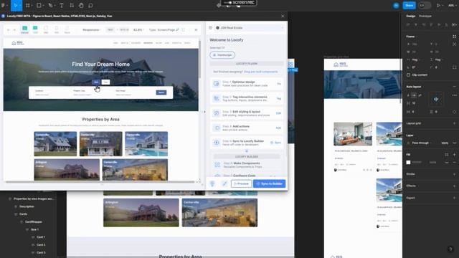Select the Comment tool
Viewport: 459px width, 258px height.
pos(91,5)
